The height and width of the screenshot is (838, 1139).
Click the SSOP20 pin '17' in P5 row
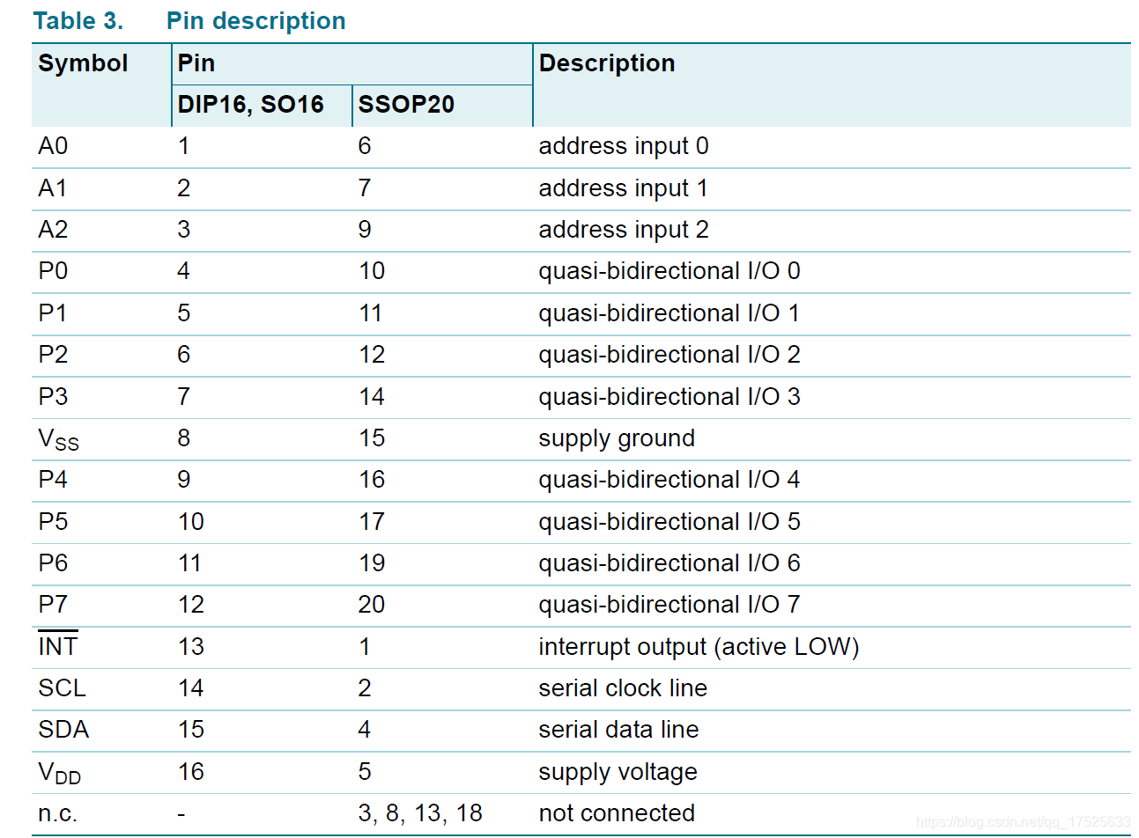tap(372, 522)
